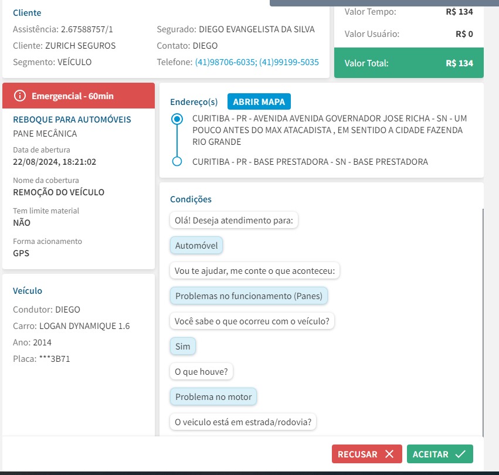Click the Segmento value VEÍCULO

click(74, 62)
